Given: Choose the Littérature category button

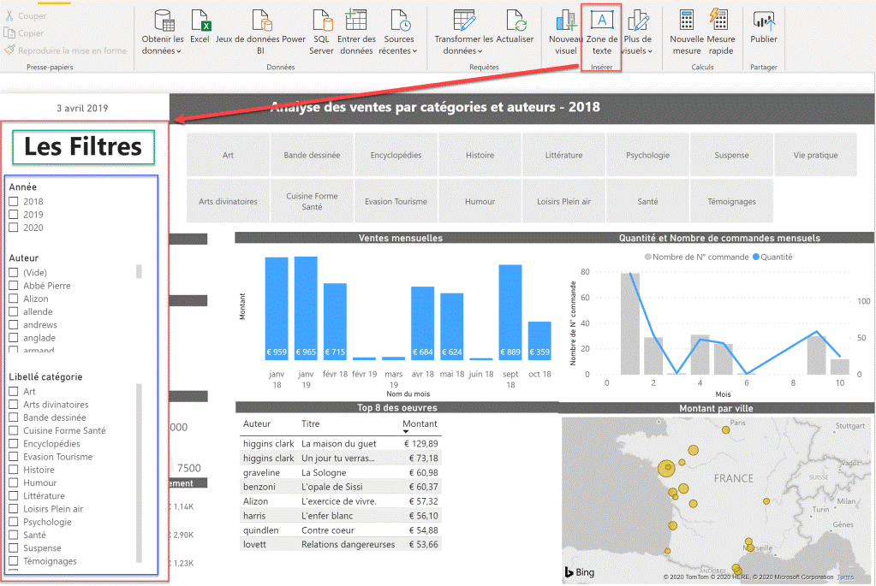Looking at the screenshot, I should click(563, 155).
